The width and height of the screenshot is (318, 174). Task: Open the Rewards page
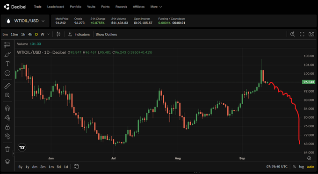tap(121, 7)
